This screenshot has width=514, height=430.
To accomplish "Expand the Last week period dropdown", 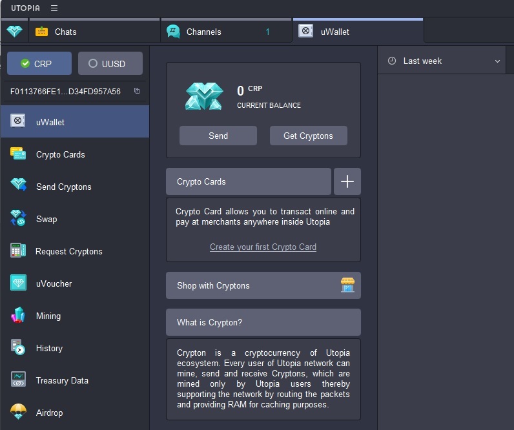I will tap(442, 61).
